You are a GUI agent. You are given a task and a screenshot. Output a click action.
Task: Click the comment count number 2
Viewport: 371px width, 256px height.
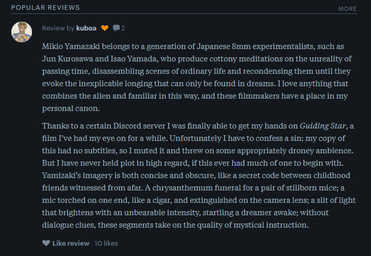click(x=123, y=28)
